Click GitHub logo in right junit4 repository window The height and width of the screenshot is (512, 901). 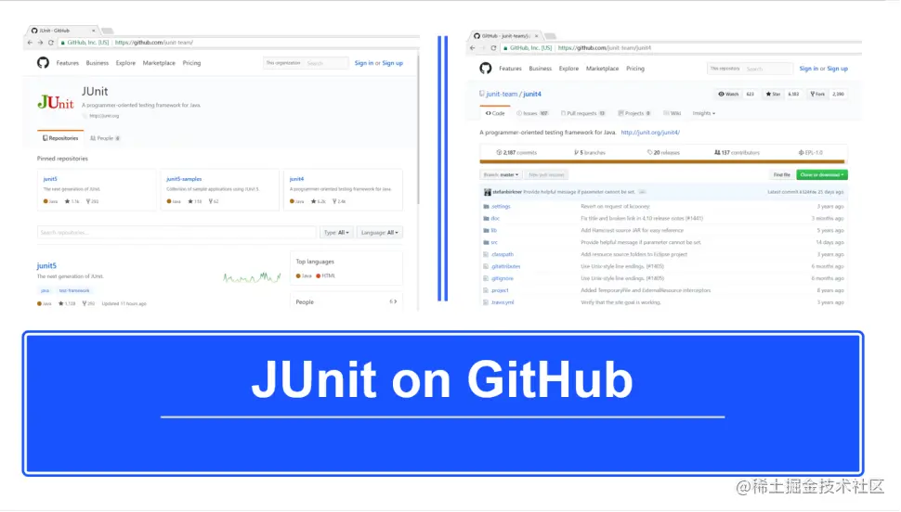pyautogui.click(x=486, y=69)
